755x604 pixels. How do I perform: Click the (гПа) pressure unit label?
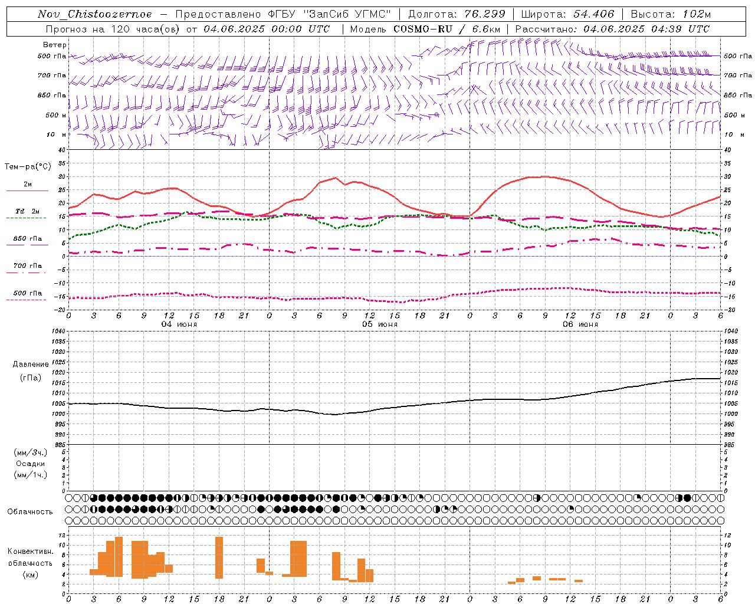tap(31, 378)
